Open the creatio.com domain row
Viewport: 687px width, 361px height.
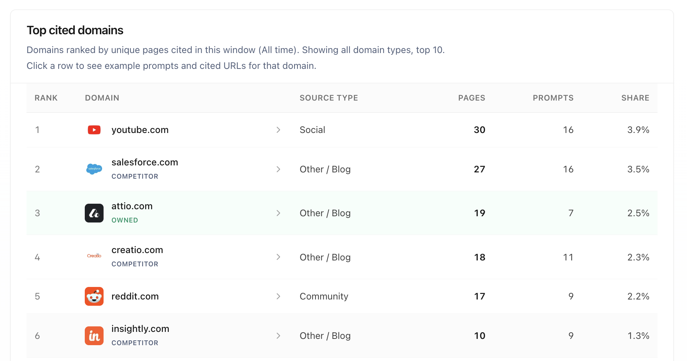(342, 257)
